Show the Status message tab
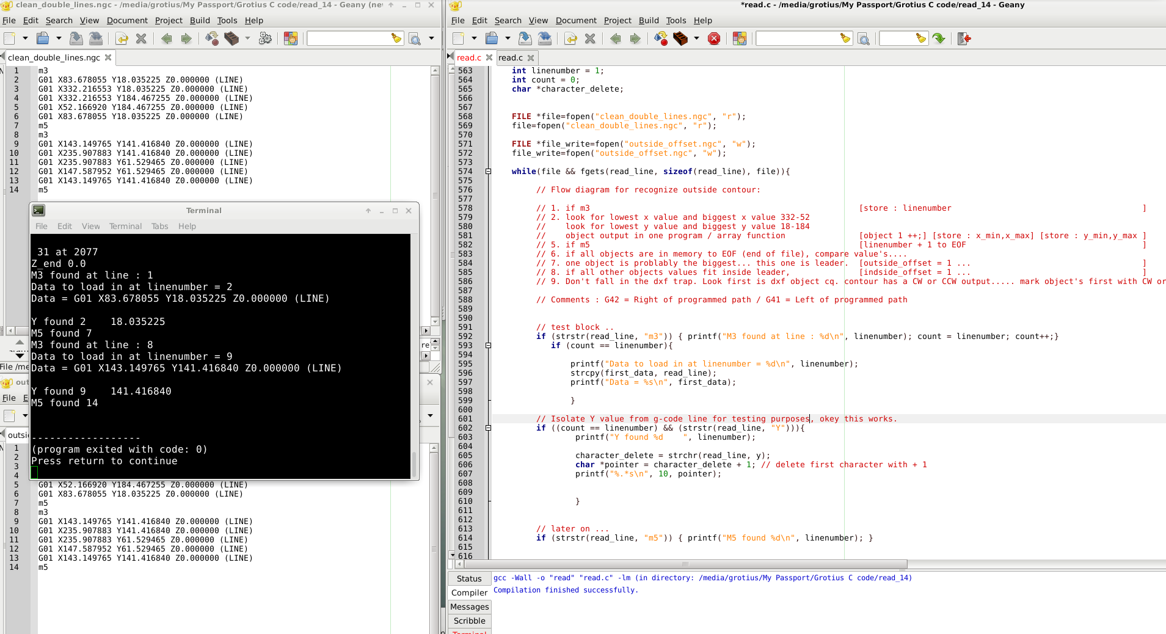 click(469, 578)
